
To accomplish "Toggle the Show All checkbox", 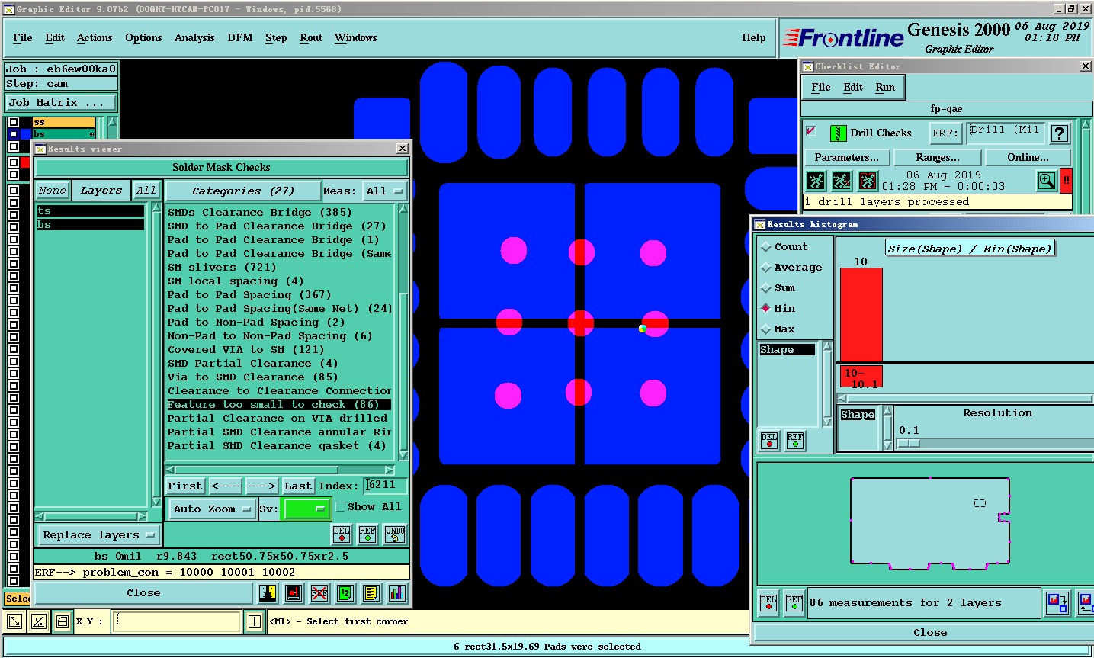I will [x=341, y=507].
